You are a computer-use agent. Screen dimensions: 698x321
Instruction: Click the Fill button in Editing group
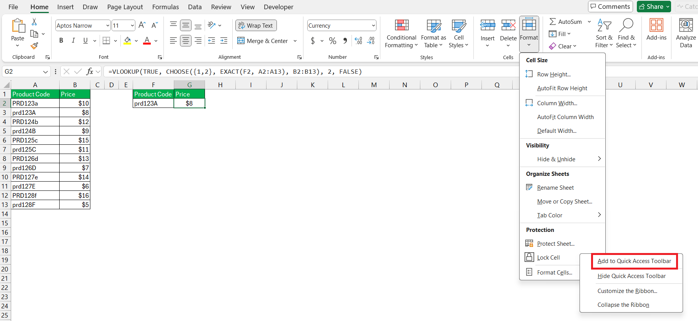(x=560, y=34)
